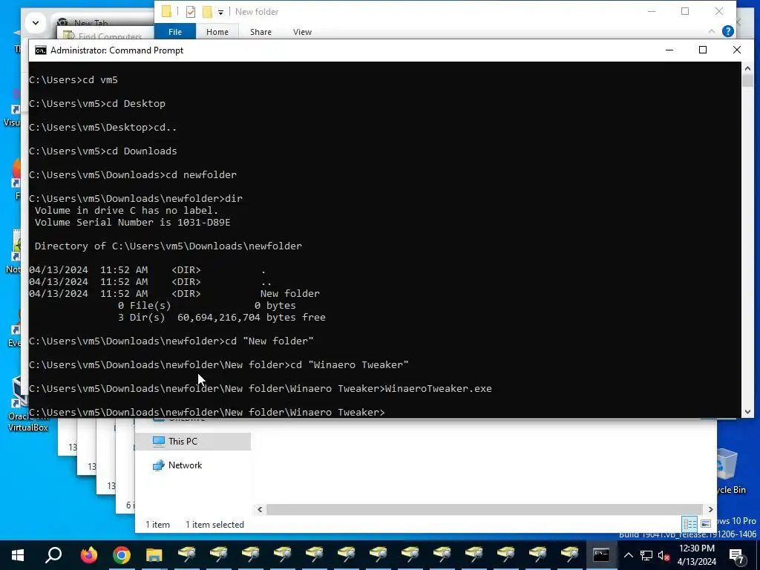Minimize the Command Prompt window

pos(669,50)
